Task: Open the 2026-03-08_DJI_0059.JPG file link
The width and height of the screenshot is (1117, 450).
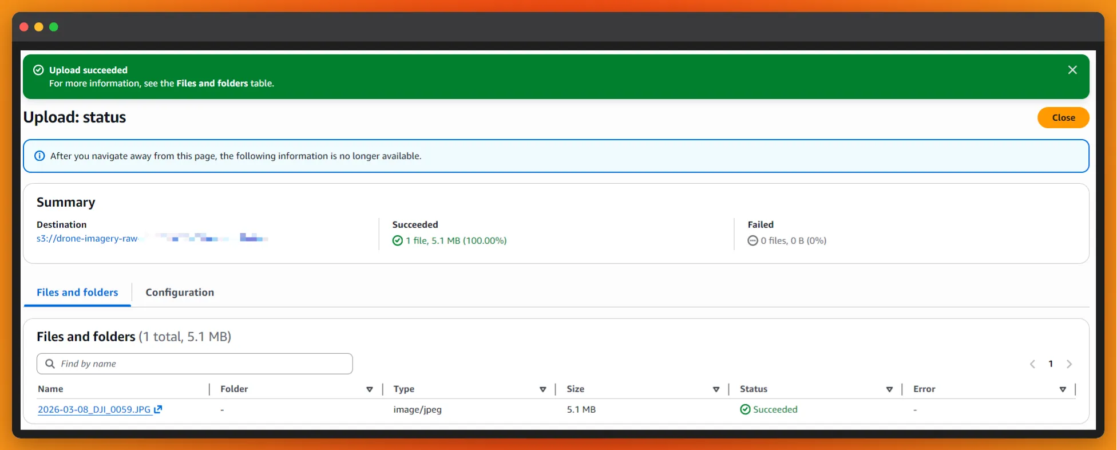Action: pyautogui.click(x=94, y=410)
